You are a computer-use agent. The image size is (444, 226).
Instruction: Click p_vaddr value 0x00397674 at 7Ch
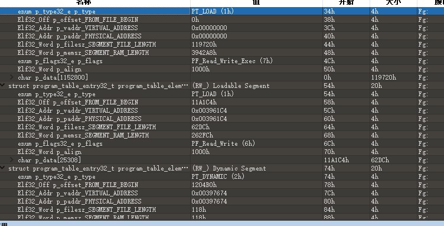[209, 193]
